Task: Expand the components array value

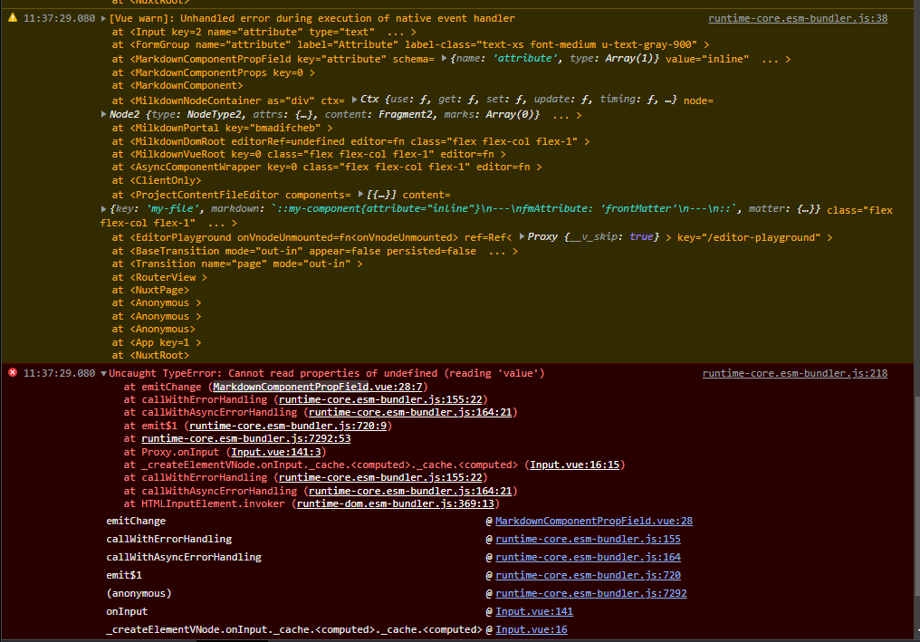Action: (x=360, y=194)
